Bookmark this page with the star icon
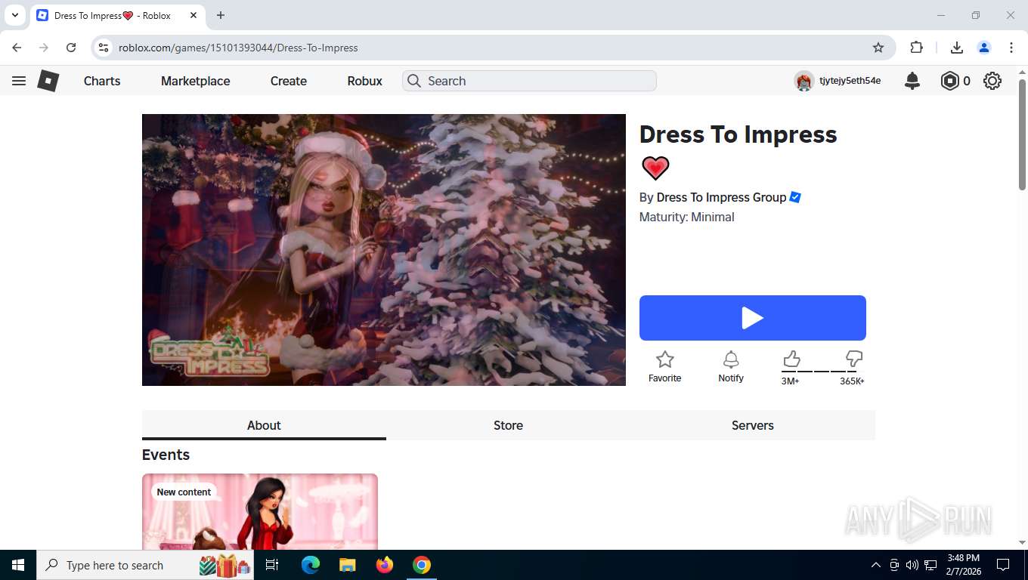 click(878, 48)
